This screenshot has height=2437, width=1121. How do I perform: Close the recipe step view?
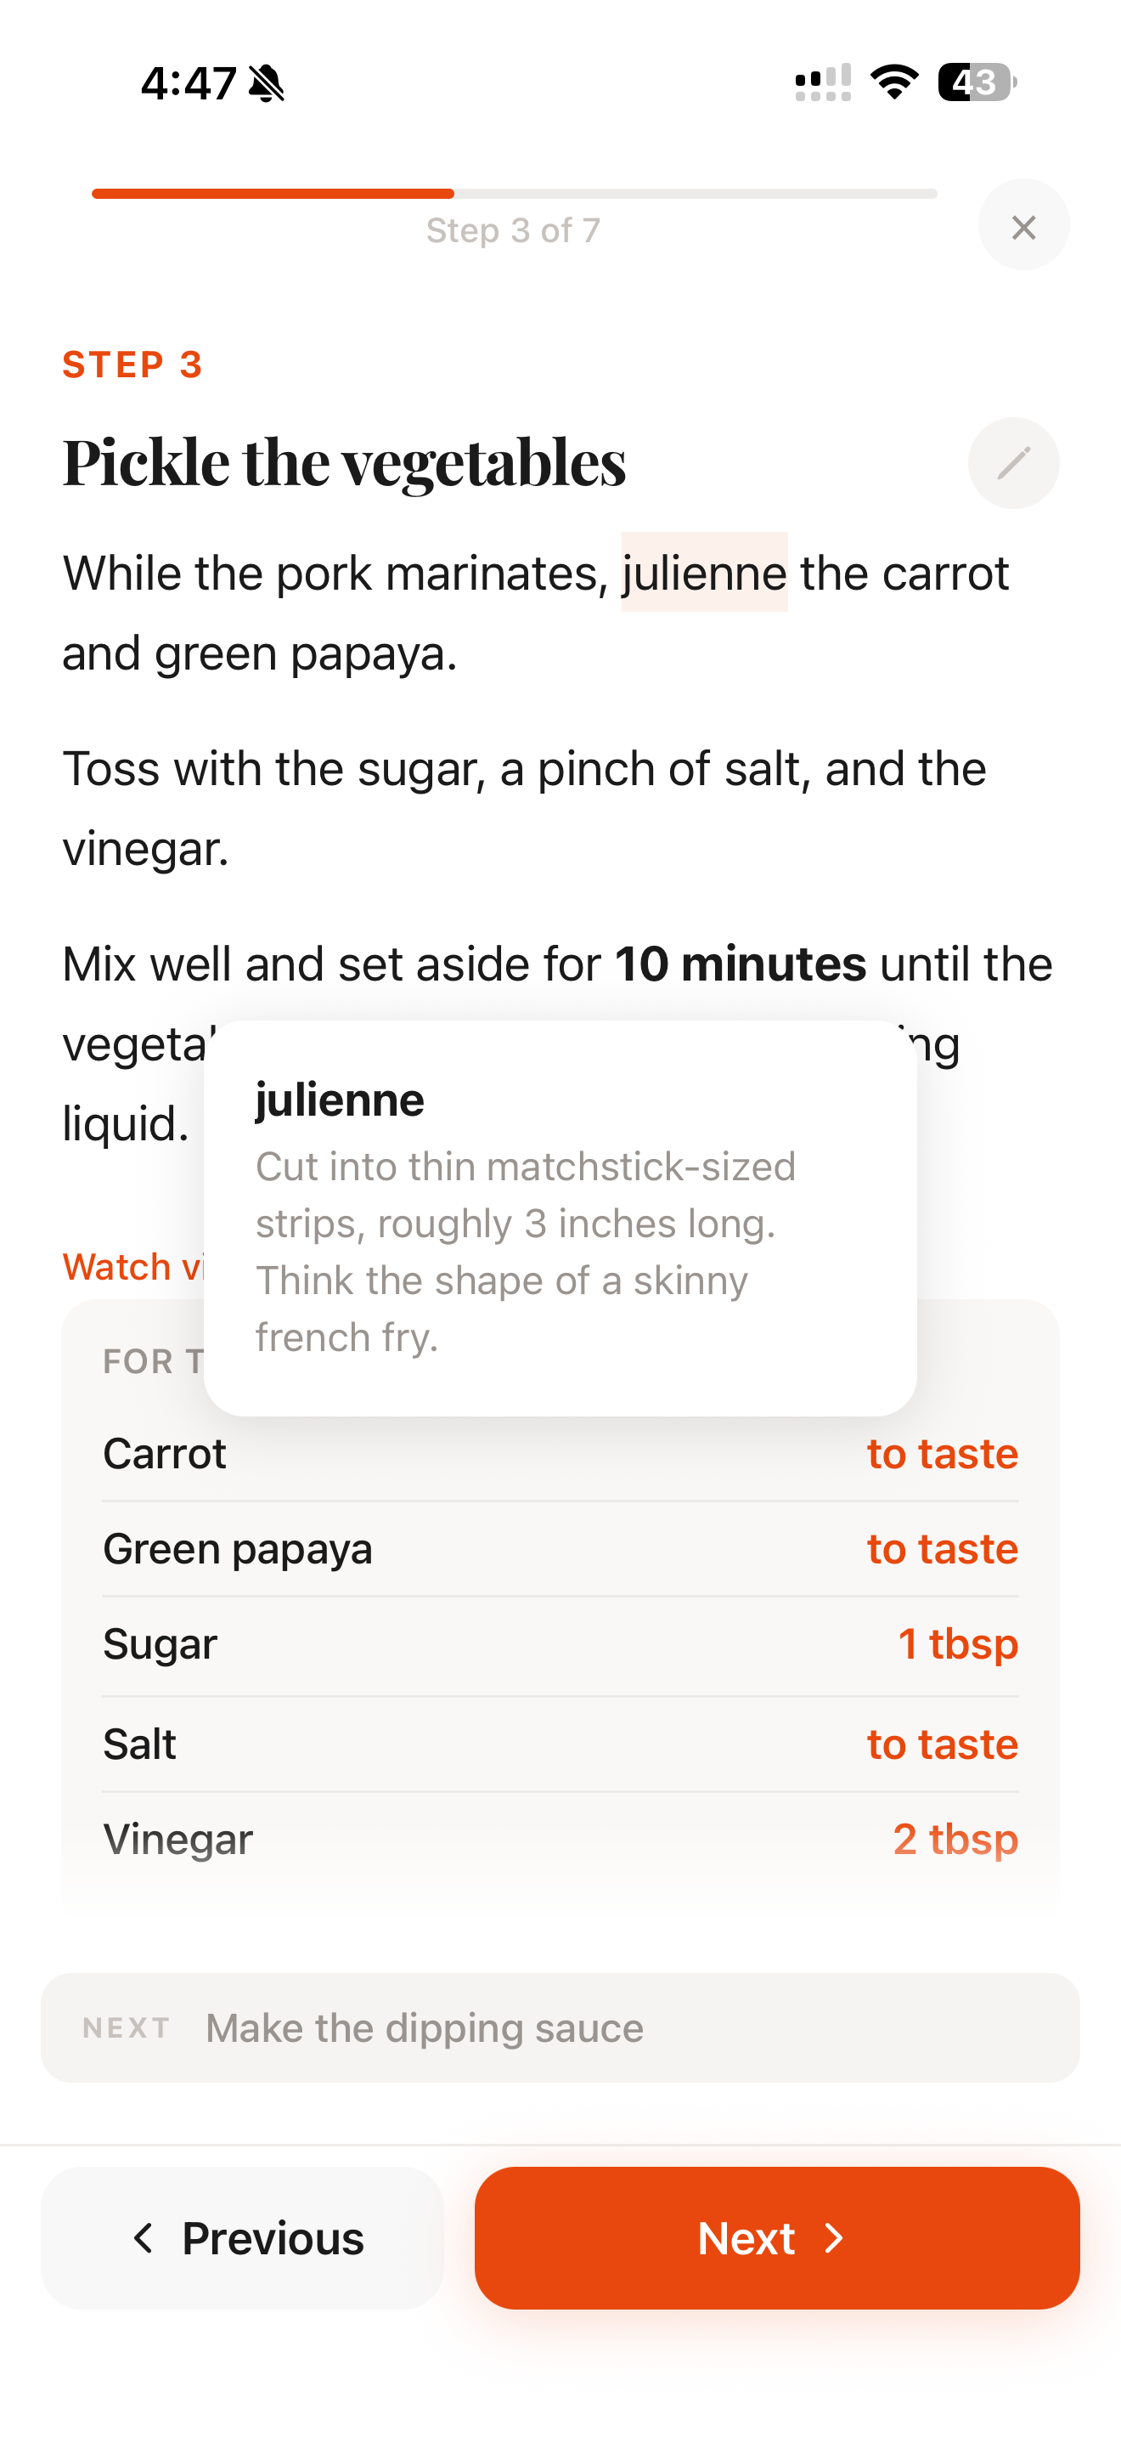pyautogui.click(x=1022, y=227)
